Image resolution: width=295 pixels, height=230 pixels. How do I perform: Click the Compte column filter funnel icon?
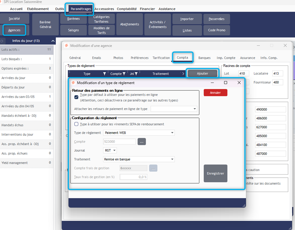pyautogui.click(x=124, y=74)
